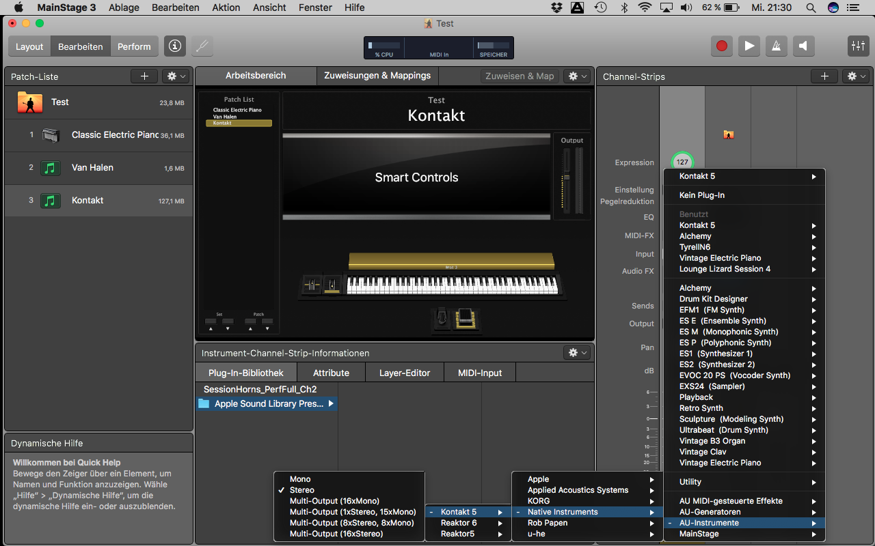Choose Mono output format
Image resolution: width=875 pixels, height=546 pixels.
tap(349, 479)
